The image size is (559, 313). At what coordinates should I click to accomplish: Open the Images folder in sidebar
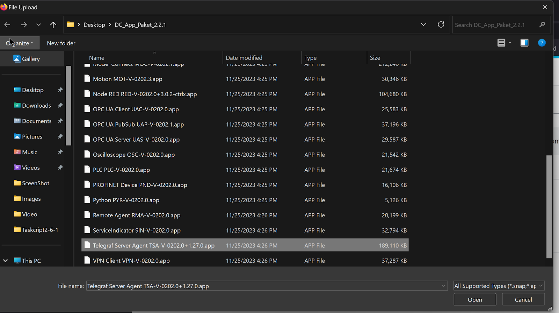[x=31, y=199]
